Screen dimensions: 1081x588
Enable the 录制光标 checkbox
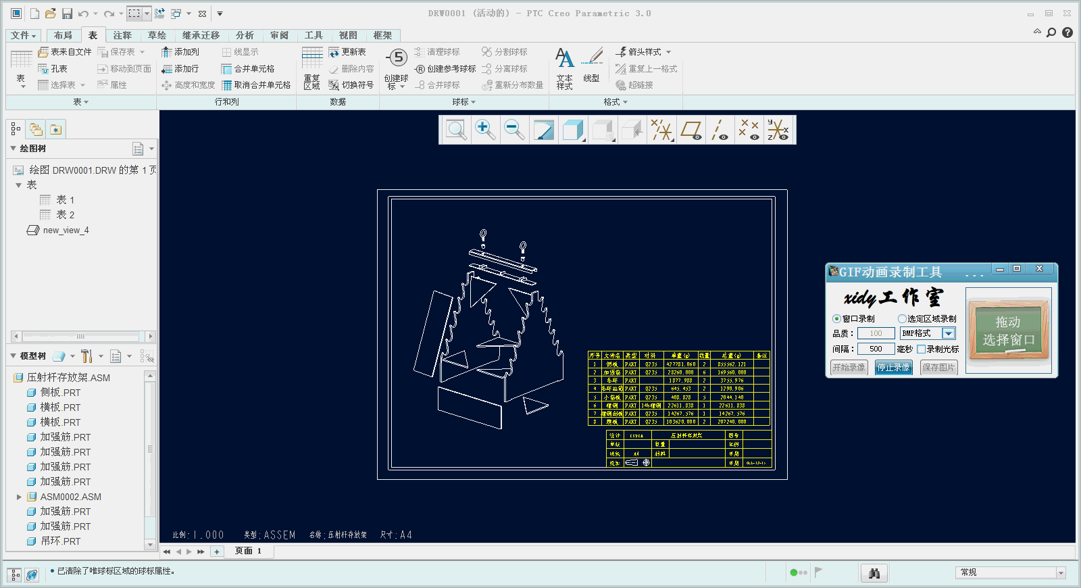[921, 349]
